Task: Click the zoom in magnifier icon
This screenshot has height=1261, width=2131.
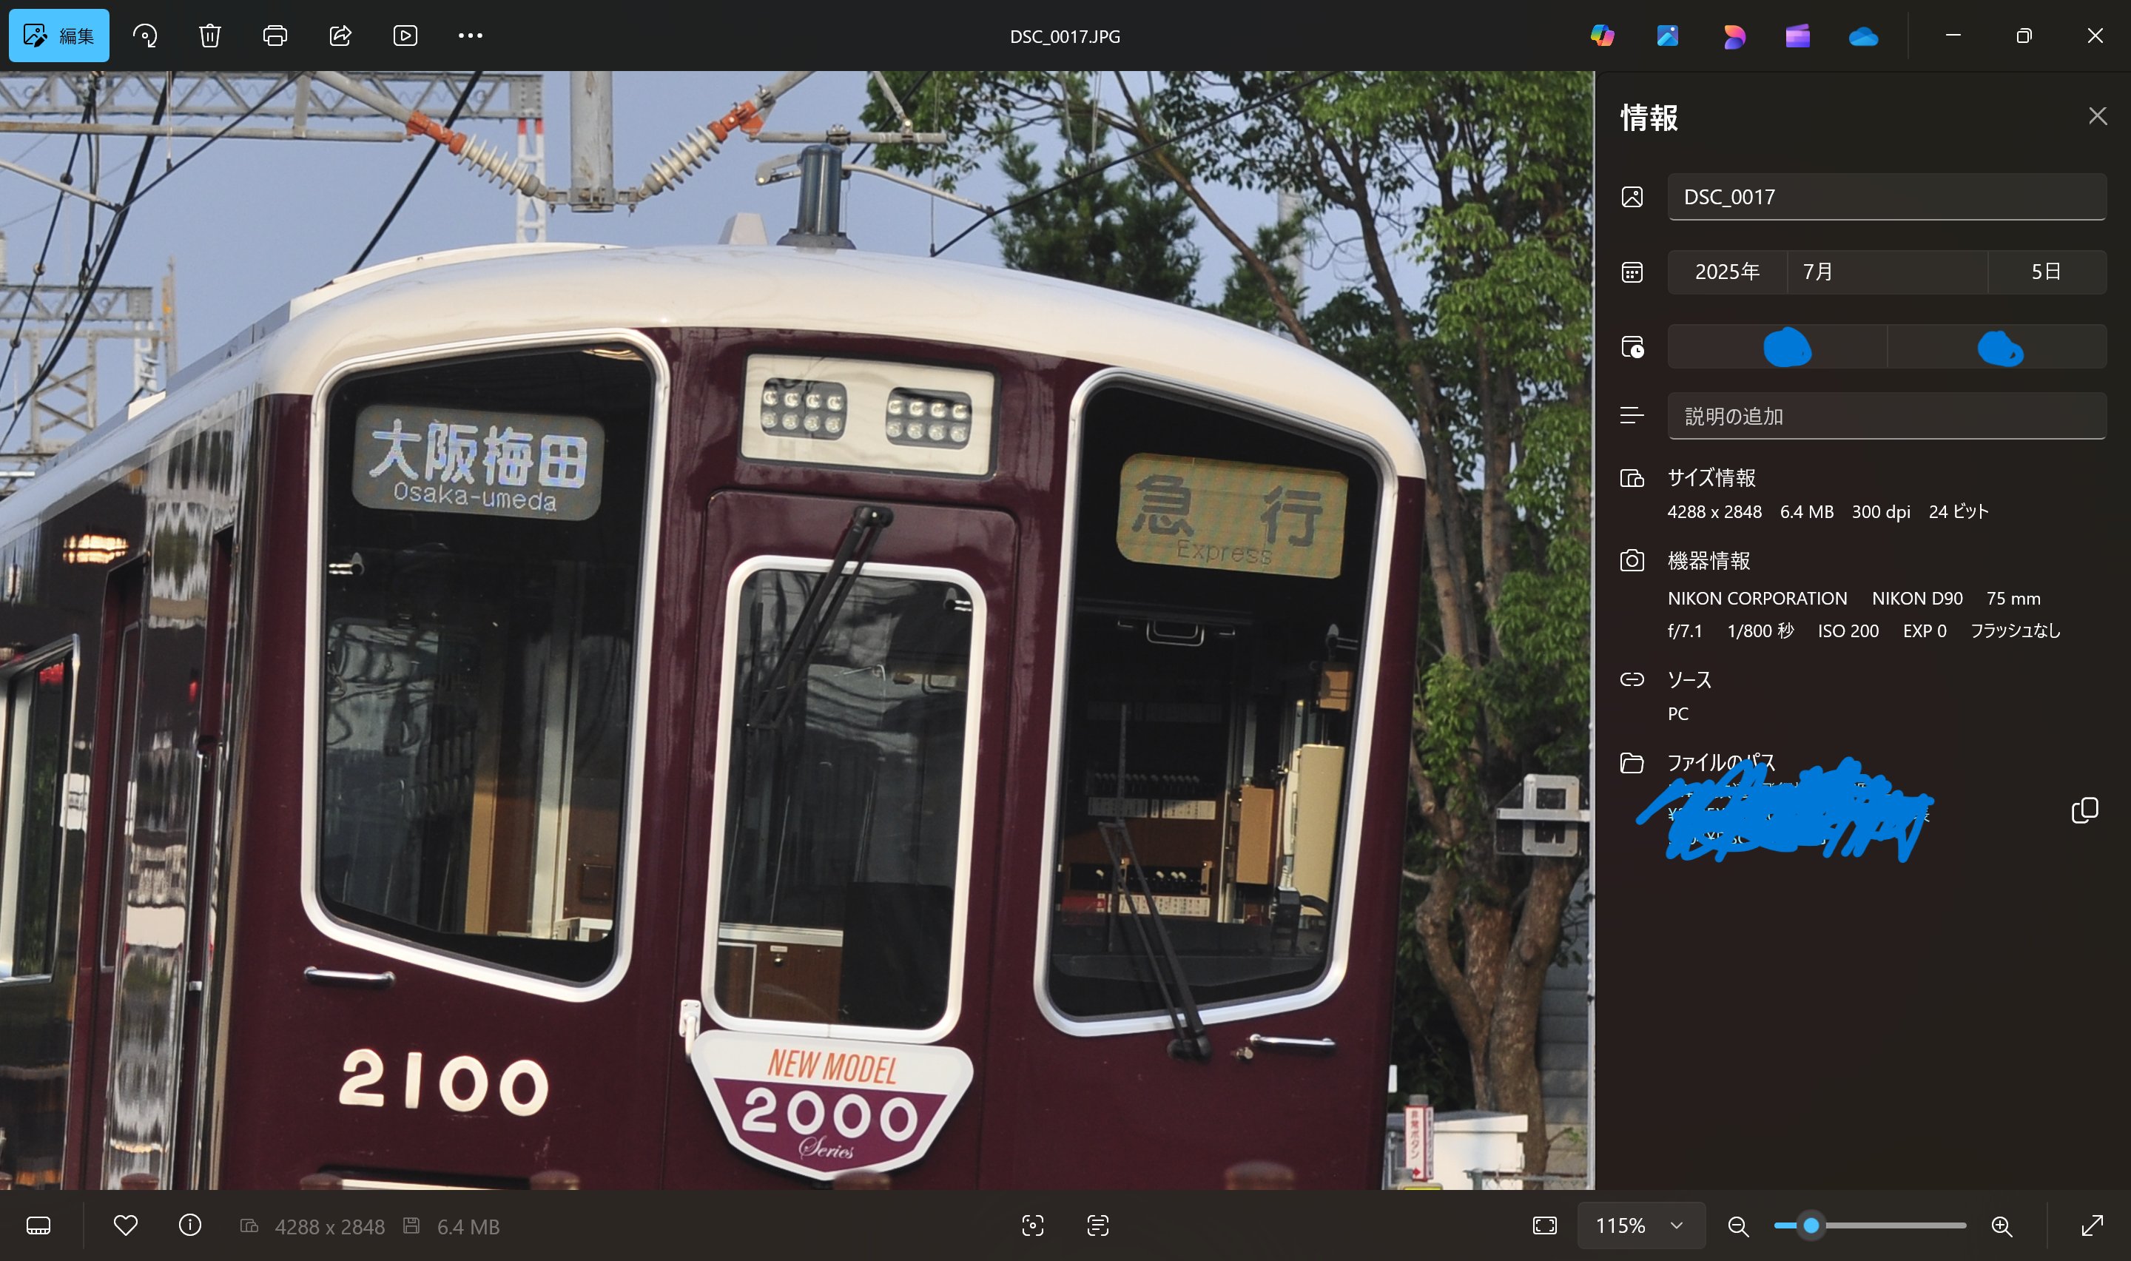Action: click(x=2002, y=1226)
